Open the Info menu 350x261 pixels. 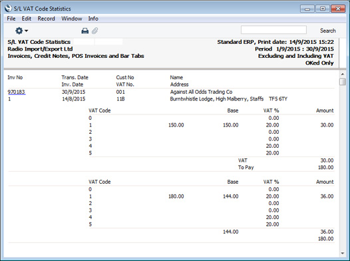tap(93, 19)
